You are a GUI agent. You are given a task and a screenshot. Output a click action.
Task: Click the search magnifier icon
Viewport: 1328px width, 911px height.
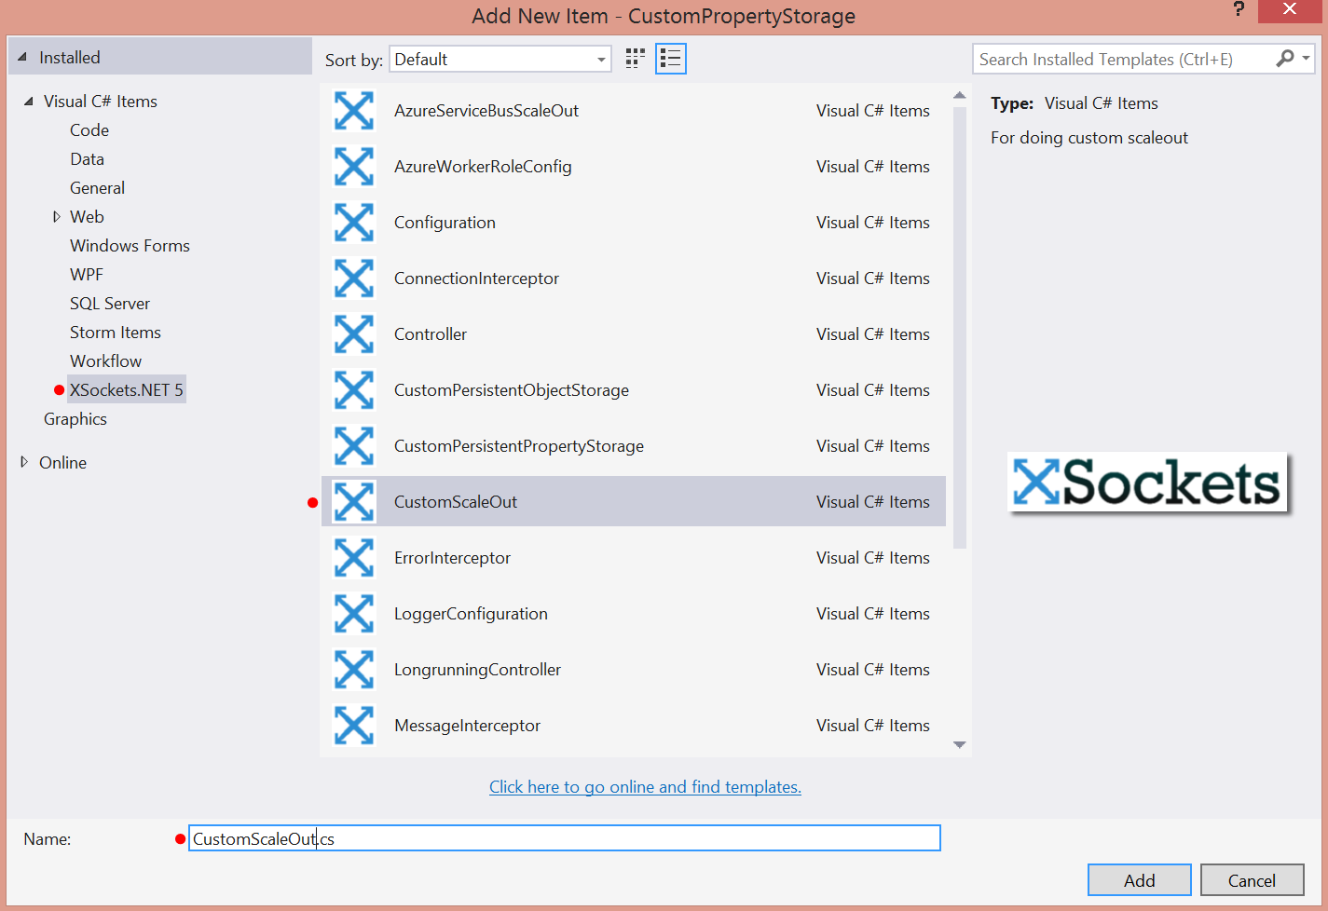pyautogui.click(x=1285, y=59)
